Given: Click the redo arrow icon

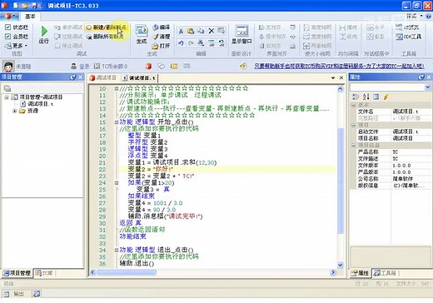Looking at the screenshot, I should point(191,43).
